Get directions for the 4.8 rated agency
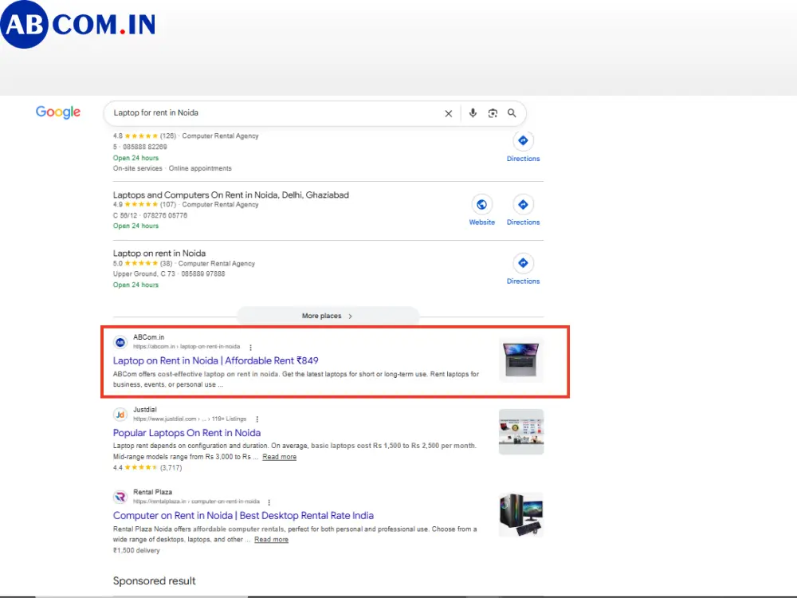 [x=523, y=147]
